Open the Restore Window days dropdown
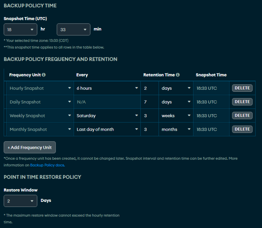The image size is (262, 228). (20, 201)
